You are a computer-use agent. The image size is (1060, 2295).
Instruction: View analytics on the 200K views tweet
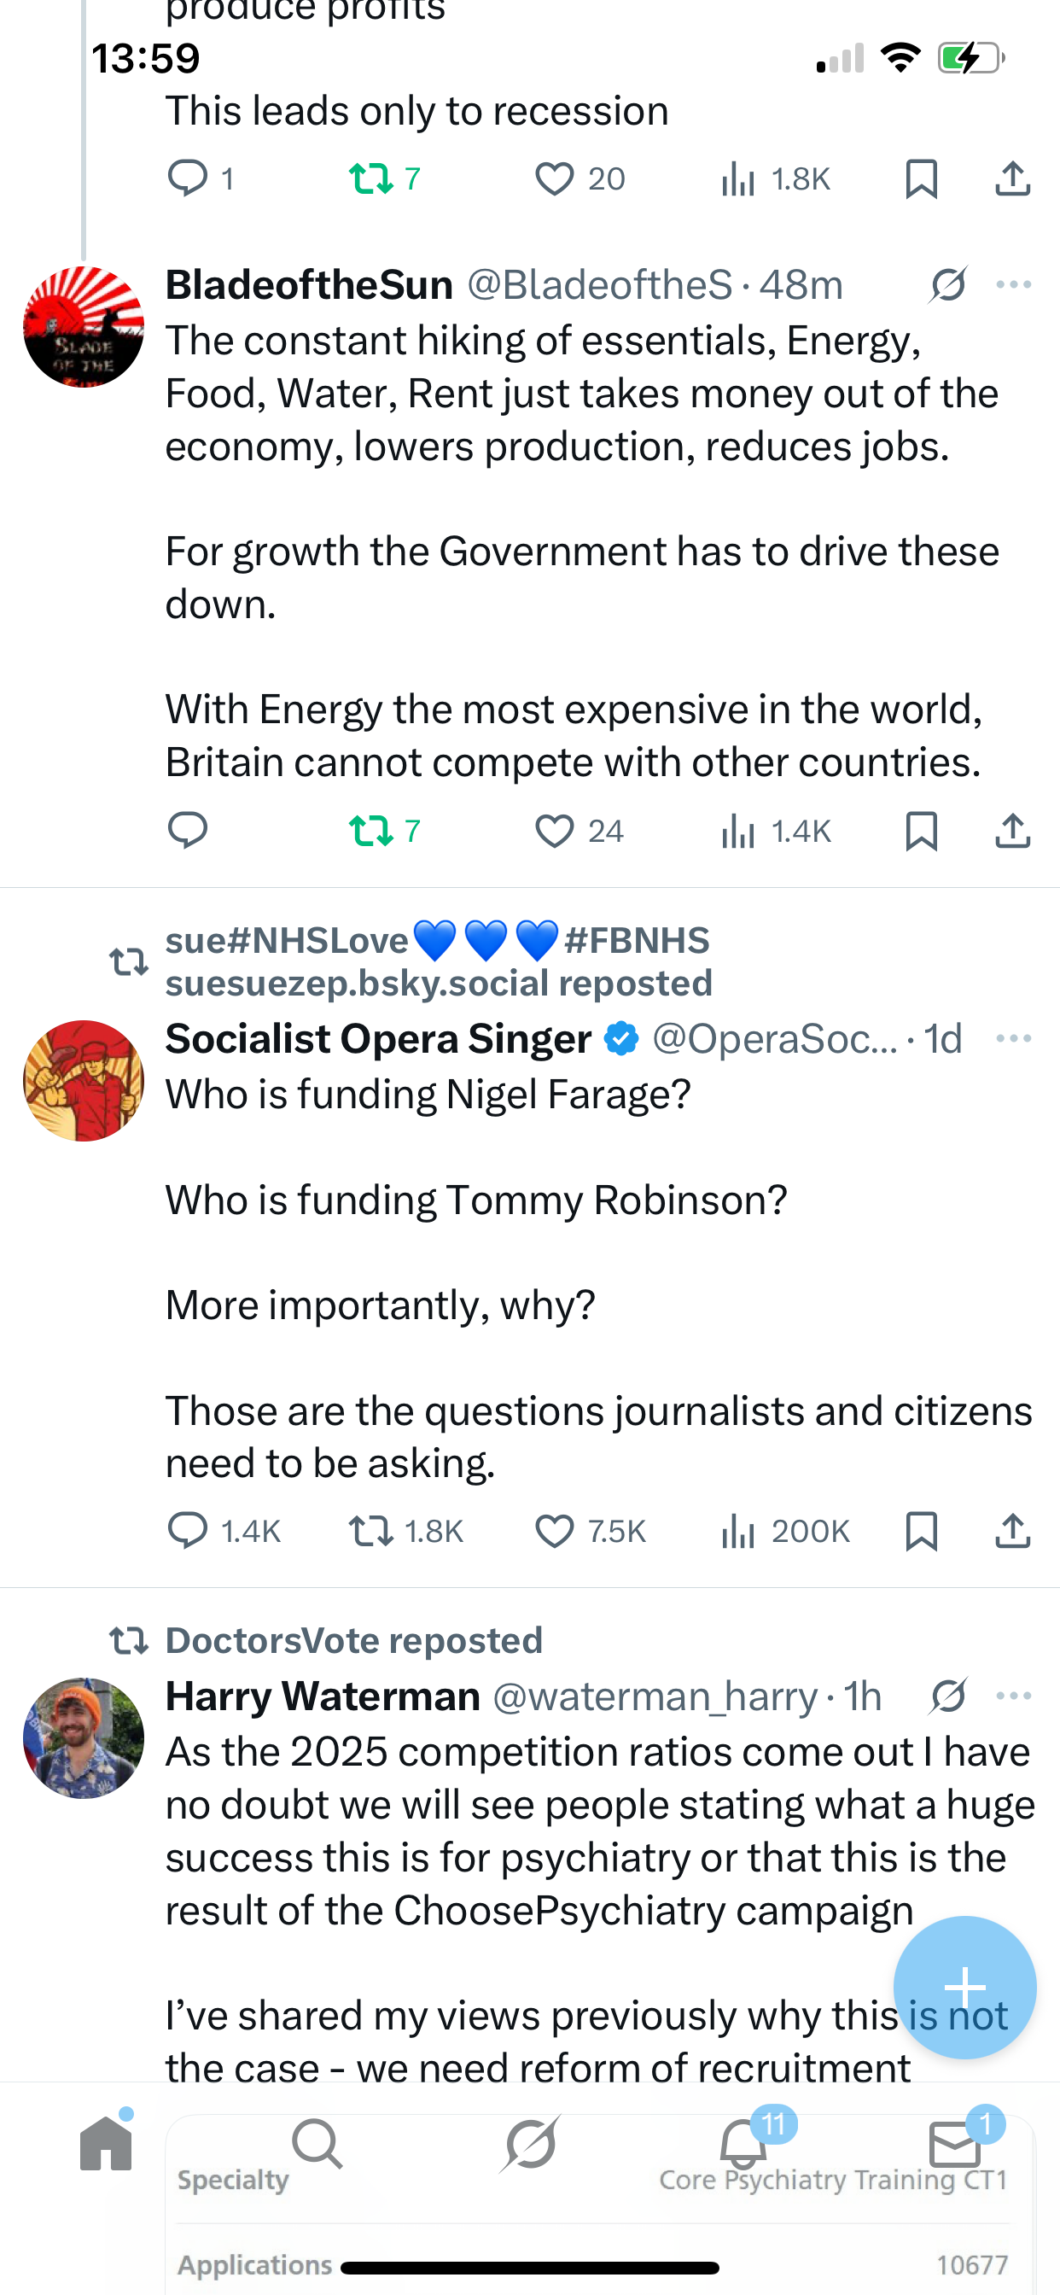[x=738, y=1532]
